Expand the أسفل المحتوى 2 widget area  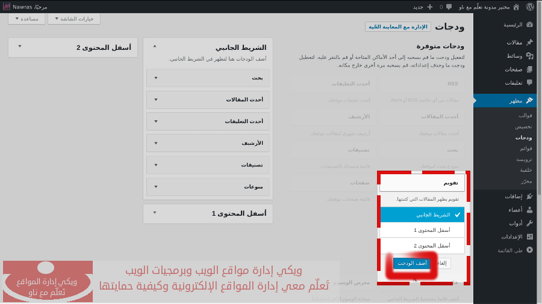point(20,47)
